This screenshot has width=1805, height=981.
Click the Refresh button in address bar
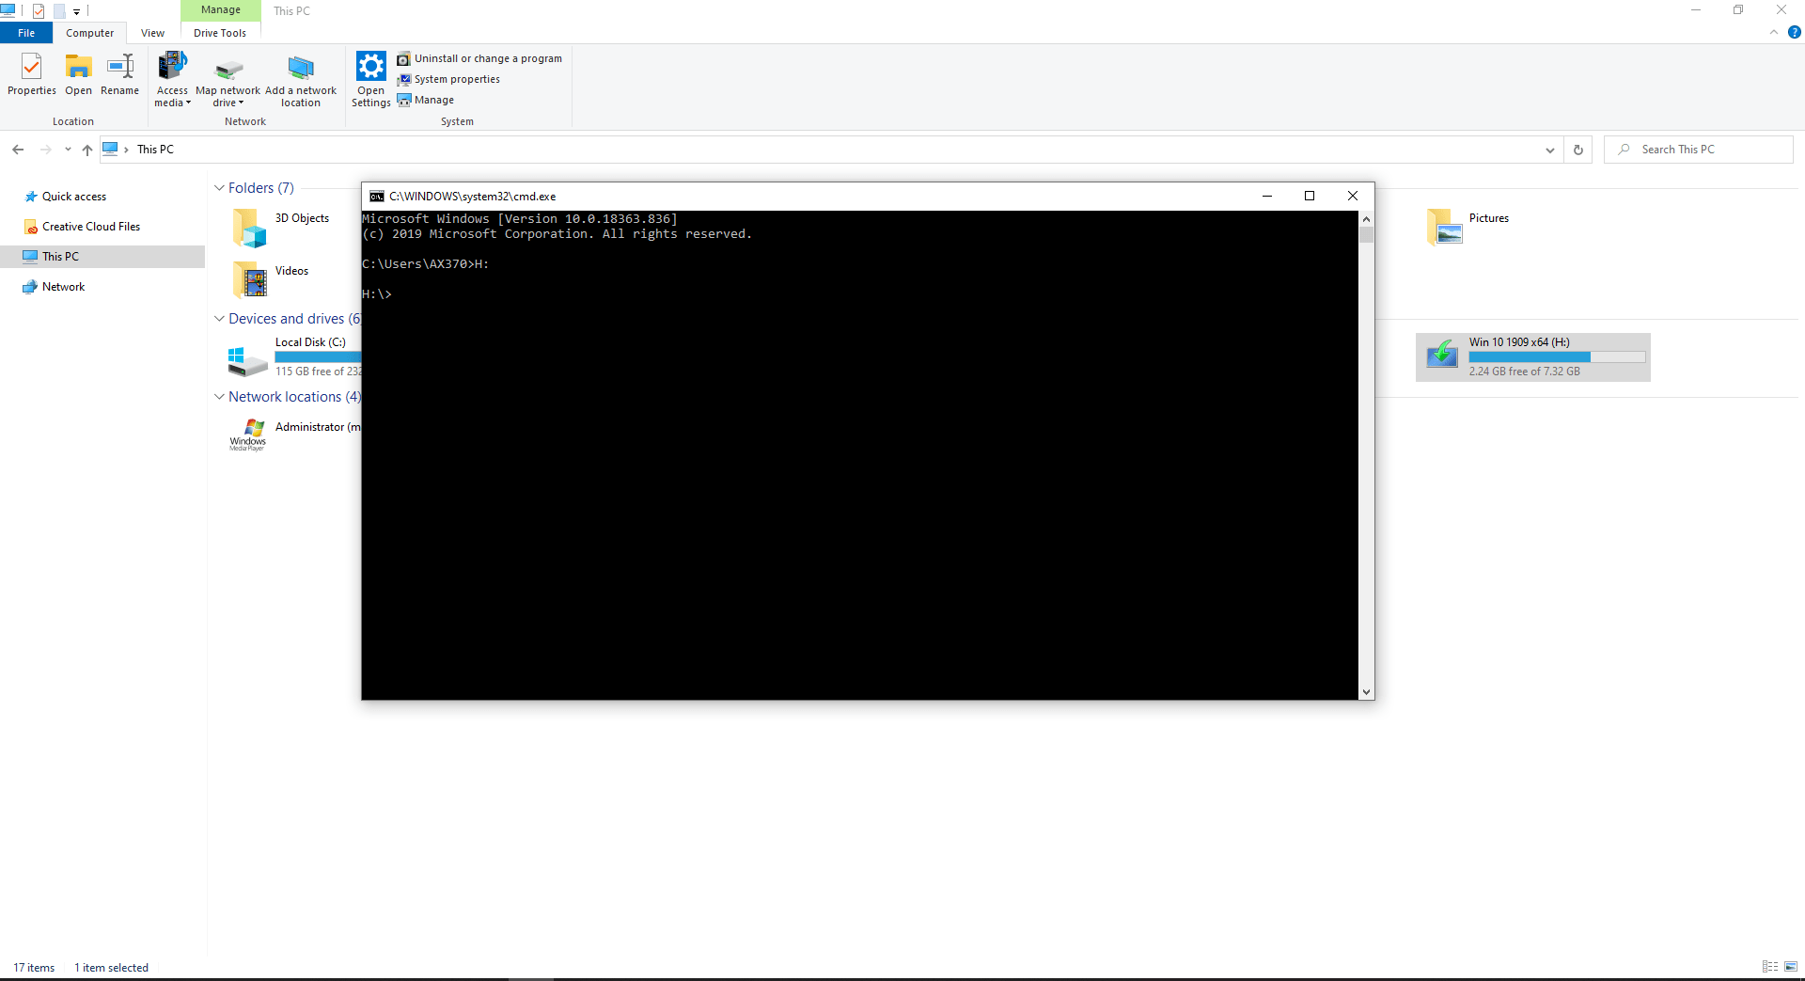point(1578,150)
